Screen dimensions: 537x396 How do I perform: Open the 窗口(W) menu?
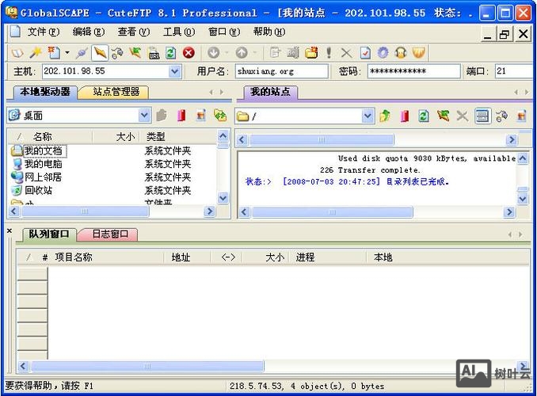tap(224, 32)
